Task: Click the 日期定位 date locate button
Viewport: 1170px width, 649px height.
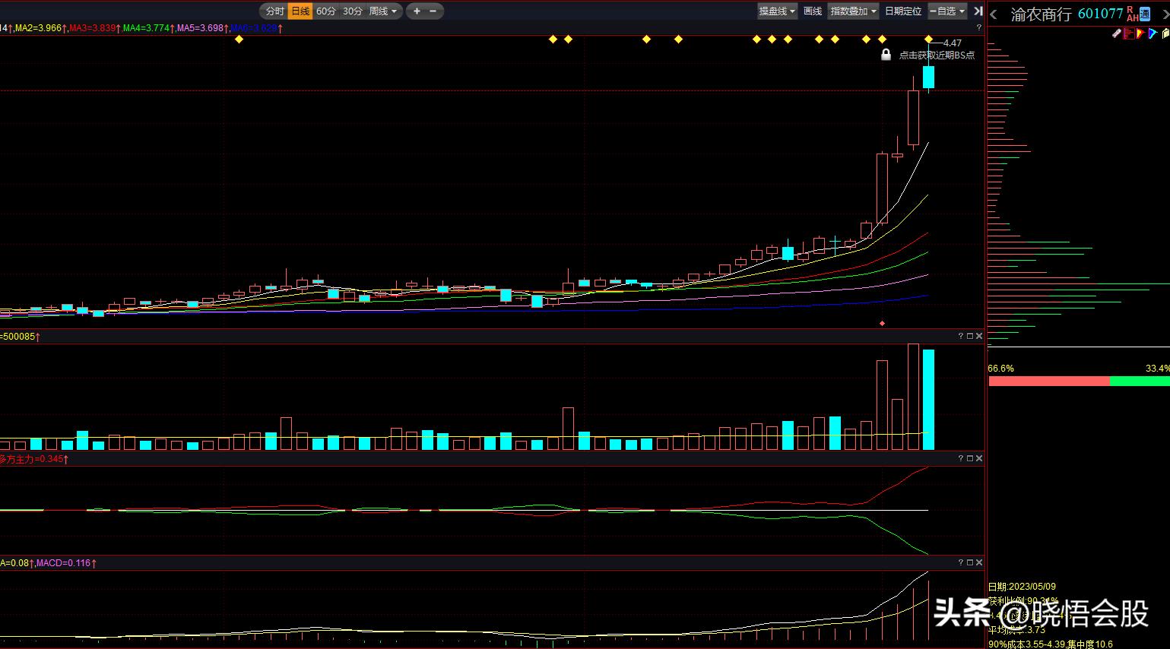Action: tap(903, 11)
